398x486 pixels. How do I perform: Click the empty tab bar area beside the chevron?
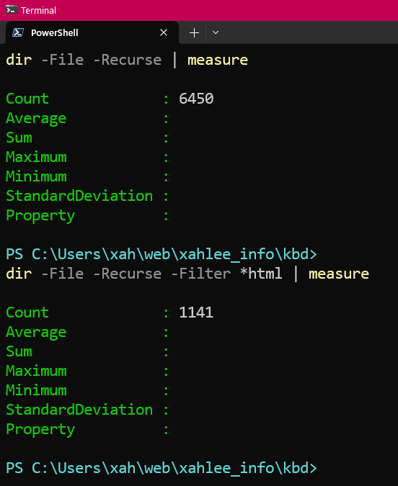[311, 32]
